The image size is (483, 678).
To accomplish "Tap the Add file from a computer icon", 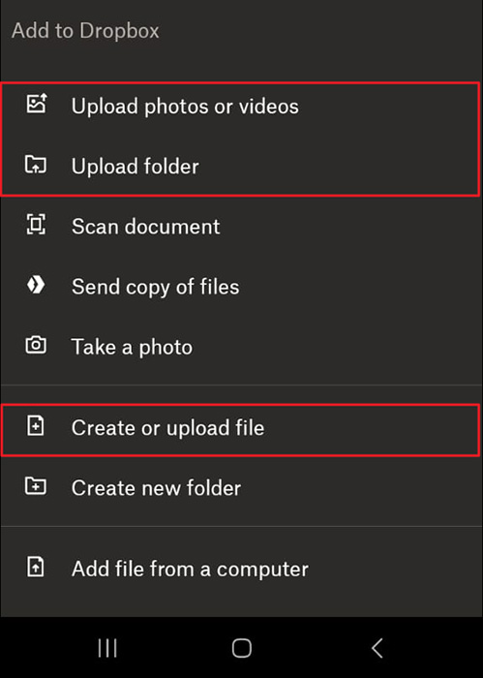I will tap(36, 567).
